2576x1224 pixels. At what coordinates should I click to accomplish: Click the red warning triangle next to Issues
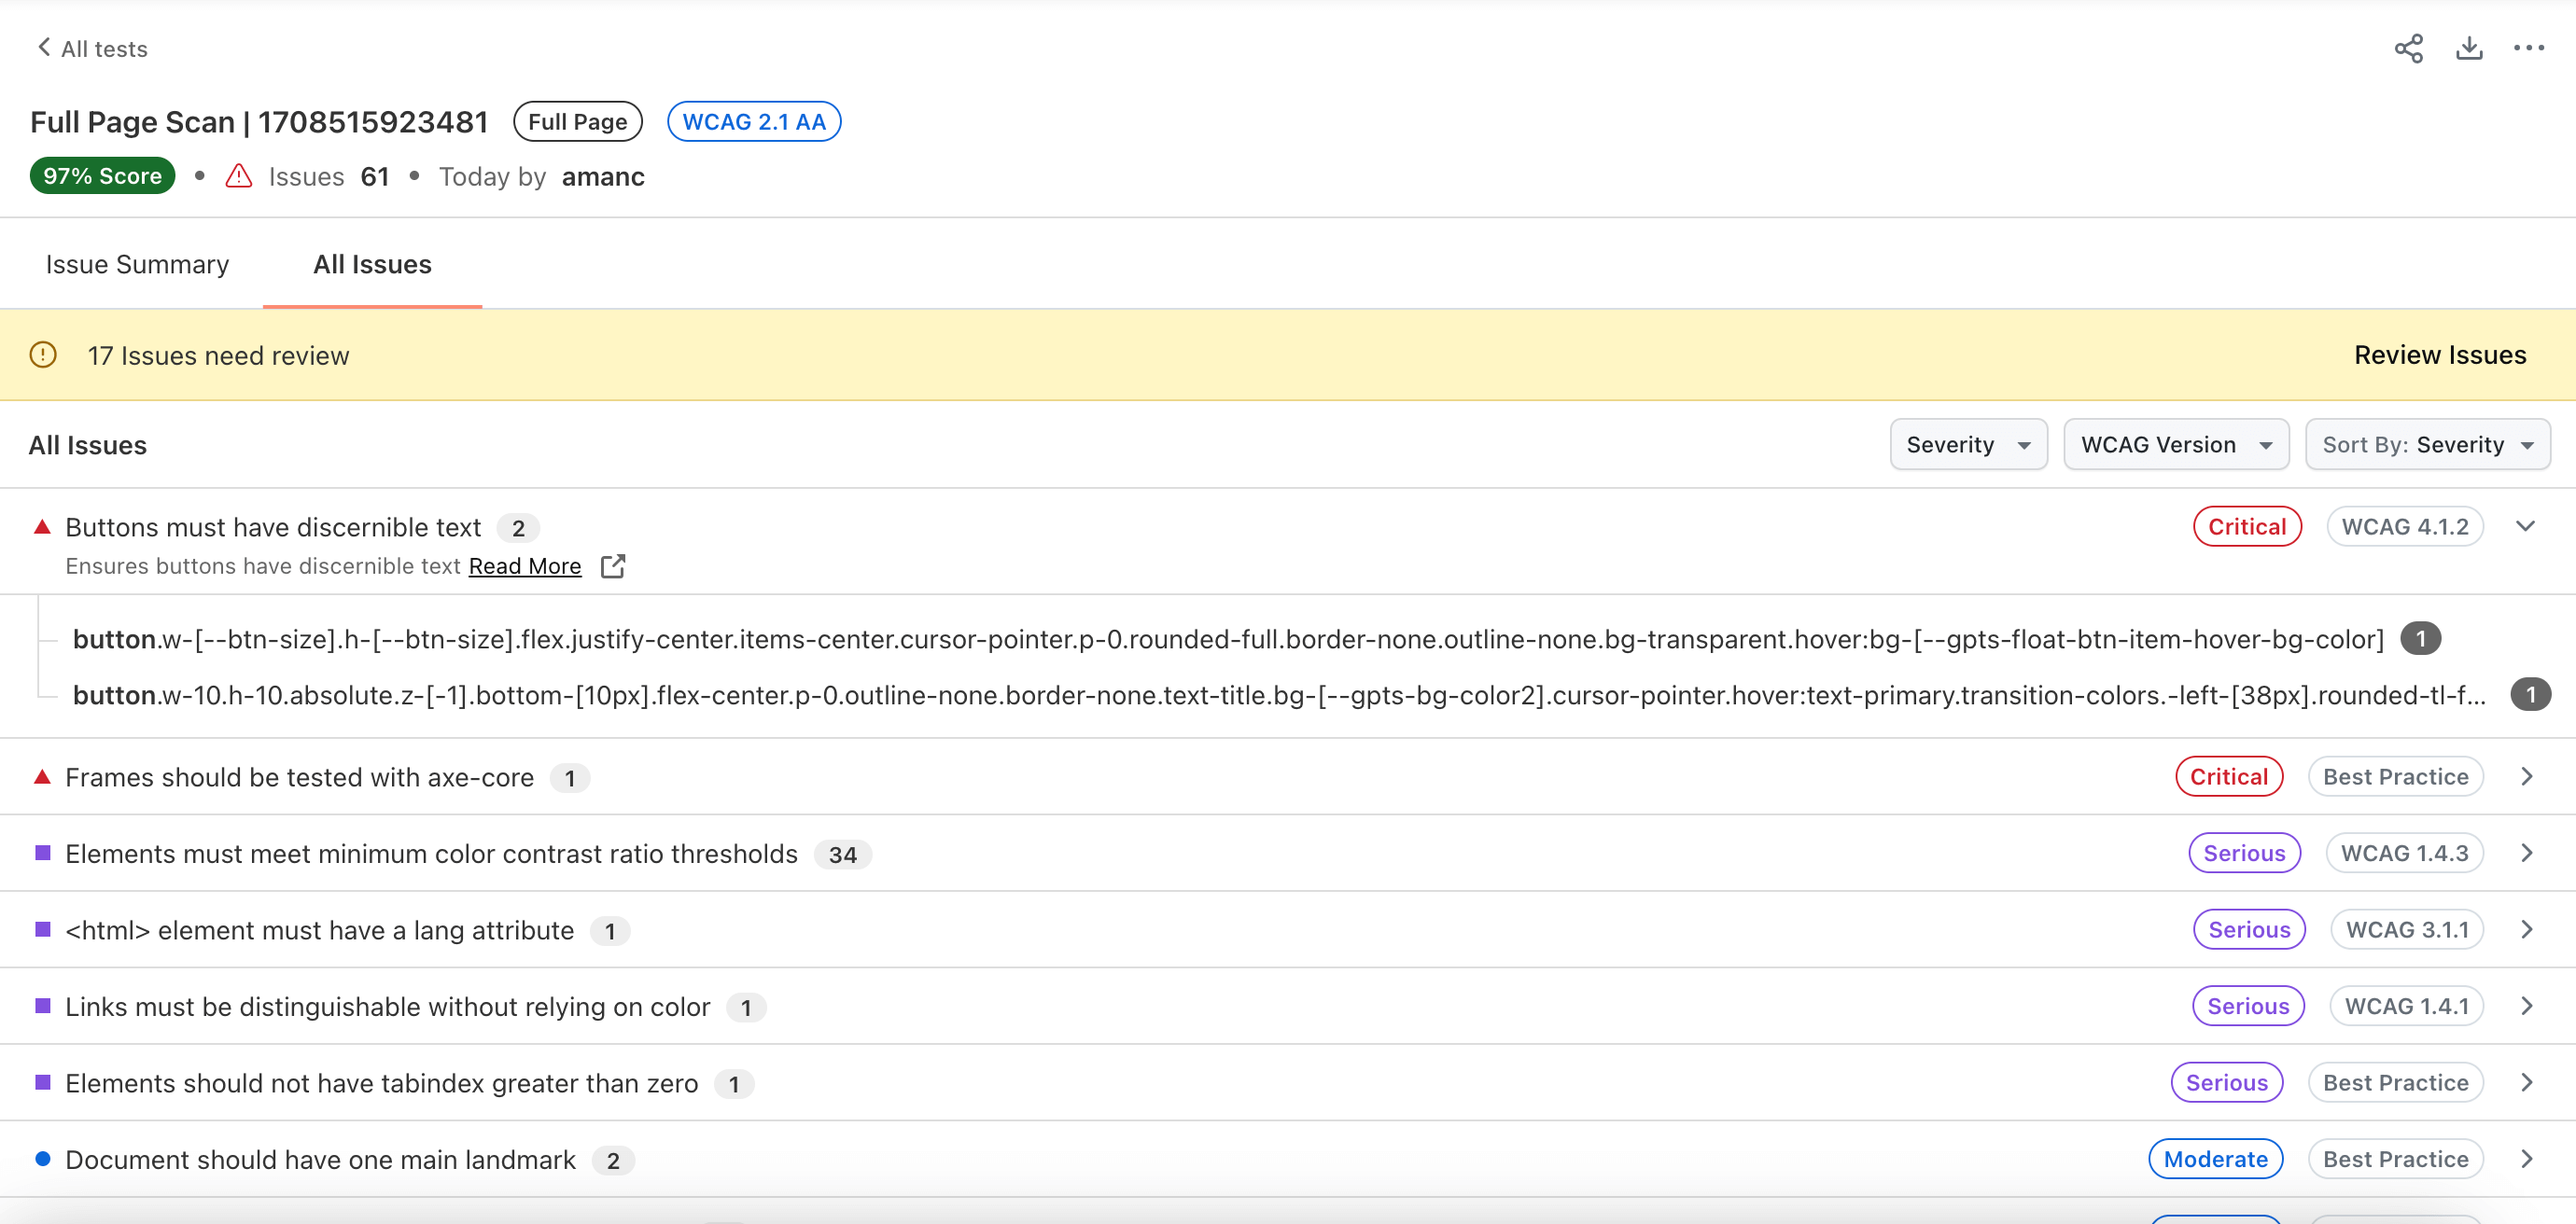click(x=238, y=177)
